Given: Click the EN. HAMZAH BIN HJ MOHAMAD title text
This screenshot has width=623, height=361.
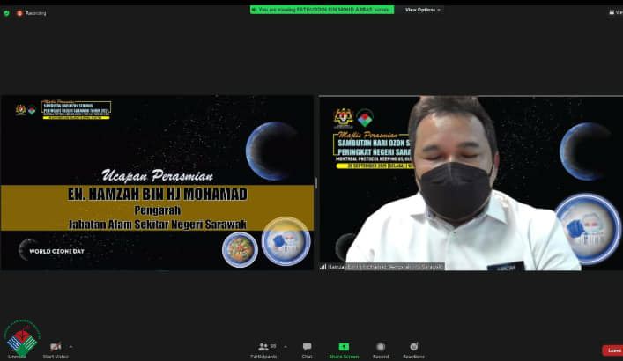Looking at the screenshot, I should point(158,195).
